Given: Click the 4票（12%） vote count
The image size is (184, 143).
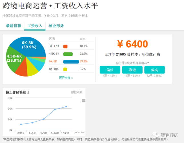Looking at the screenshot, I should point(110,76).
